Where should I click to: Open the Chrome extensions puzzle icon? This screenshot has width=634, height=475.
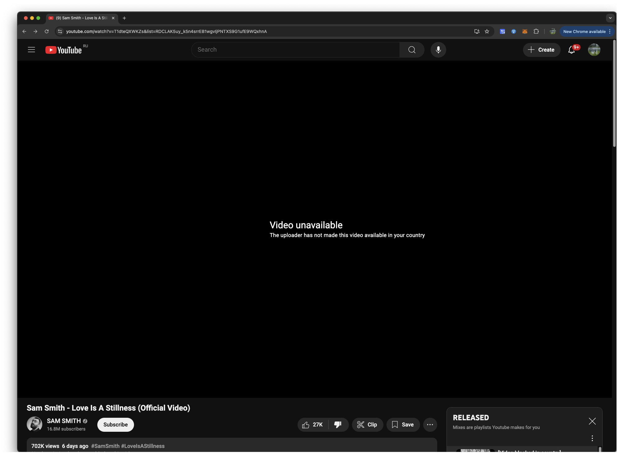pyautogui.click(x=536, y=31)
